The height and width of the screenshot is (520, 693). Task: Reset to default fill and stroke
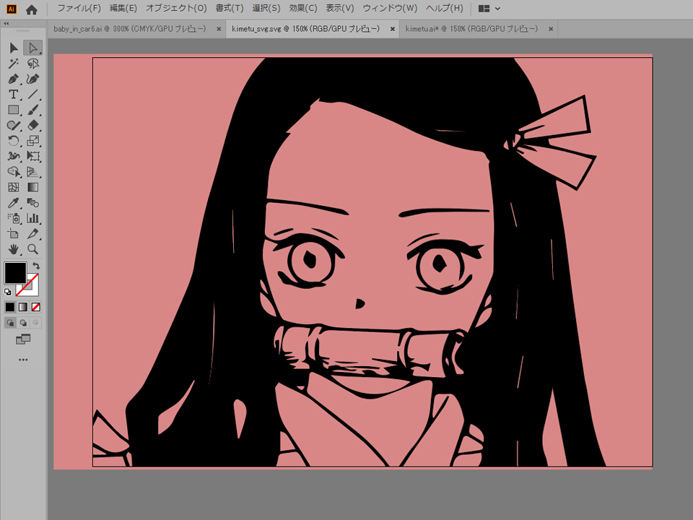tap(7, 292)
